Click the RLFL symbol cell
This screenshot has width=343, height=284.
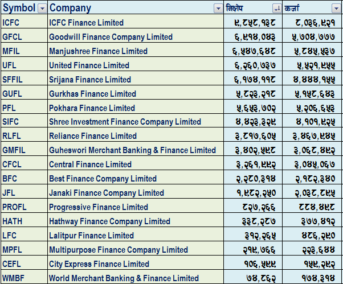pos(24,136)
